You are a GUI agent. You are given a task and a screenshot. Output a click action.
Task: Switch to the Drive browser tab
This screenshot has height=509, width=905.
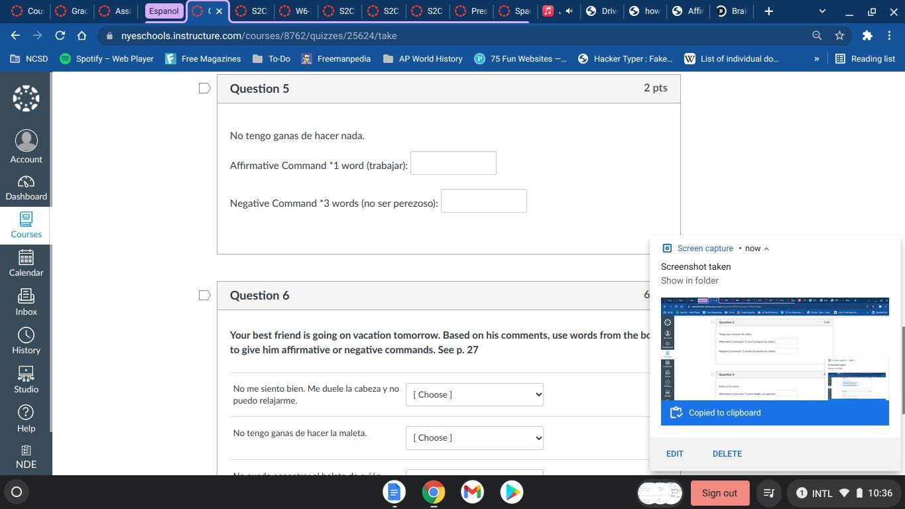tap(602, 11)
